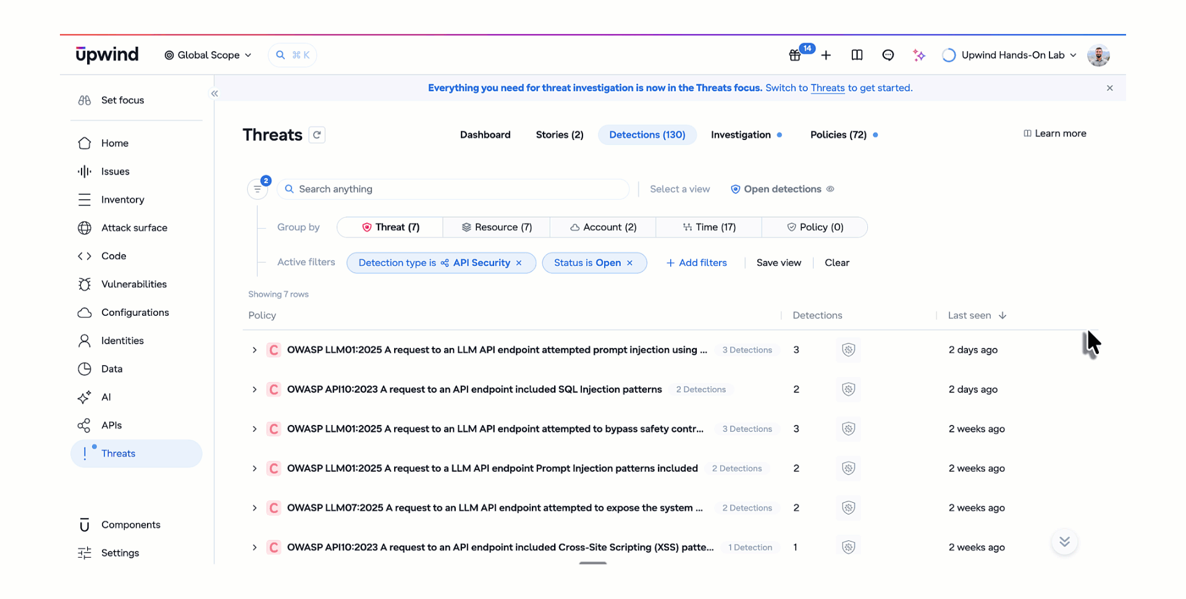1186x599 pixels.
Task: Open Configurations in the sidebar
Action: click(x=136, y=313)
